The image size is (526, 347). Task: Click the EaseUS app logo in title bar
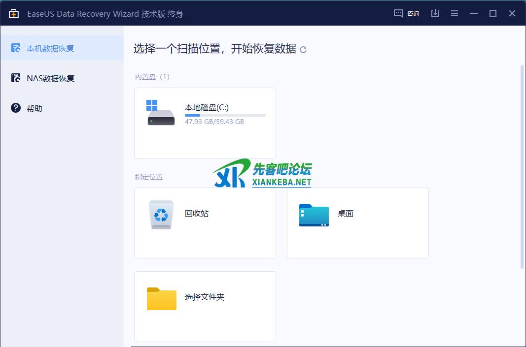(13, 13)
